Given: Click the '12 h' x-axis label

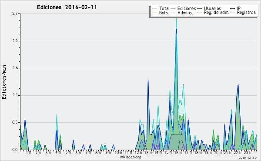Looking at the screenshot, I should pyautogui.click(x=138, y=152).
